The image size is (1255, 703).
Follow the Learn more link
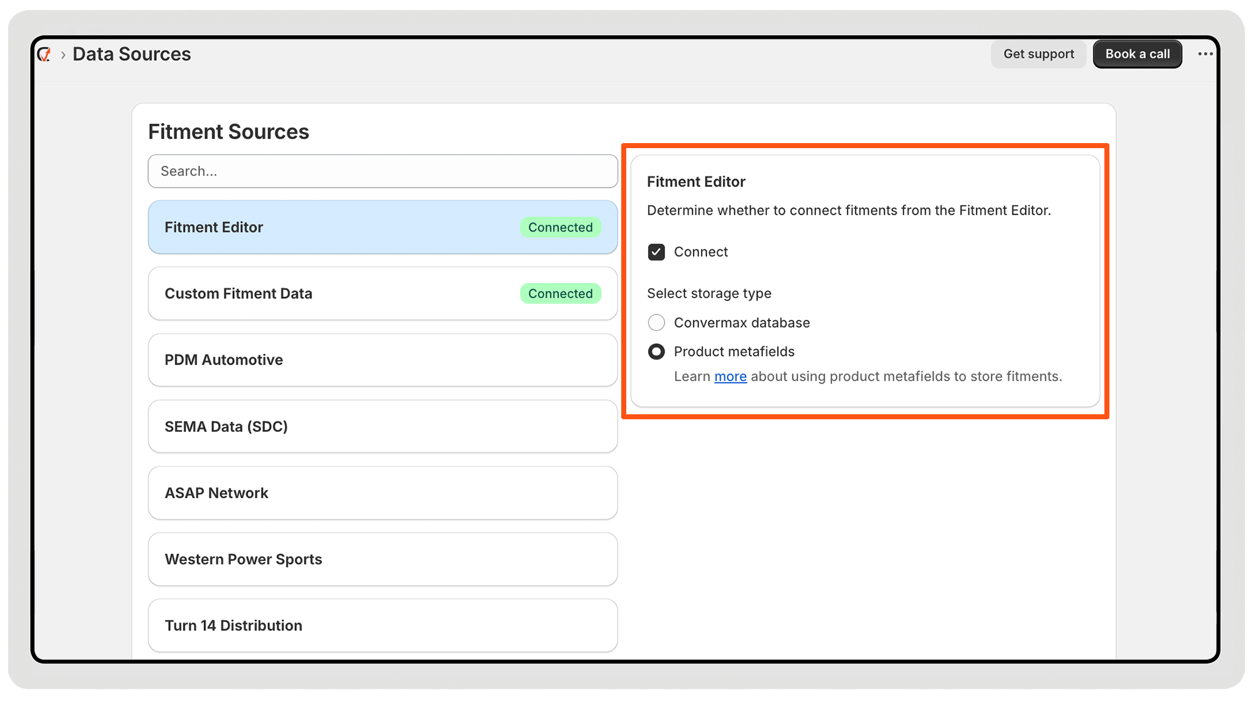[730, 377]
